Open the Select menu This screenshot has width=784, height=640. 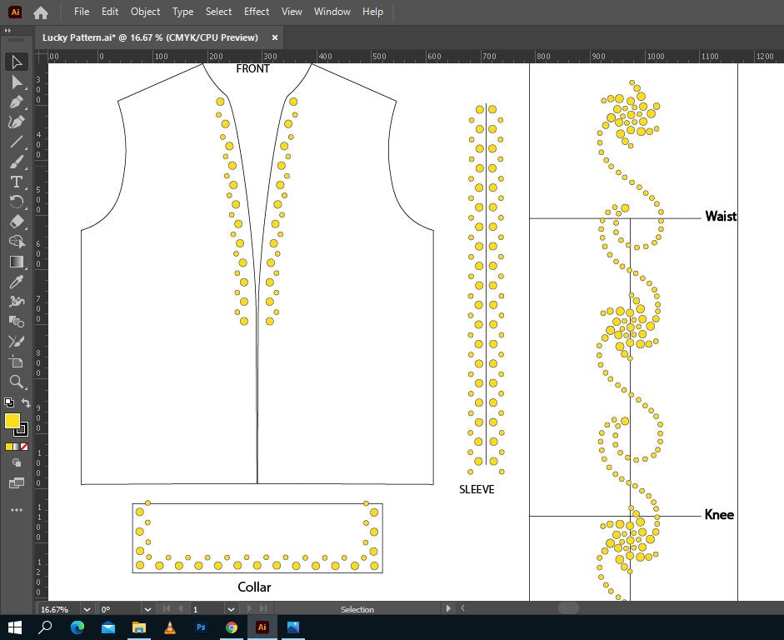(218, 12)
